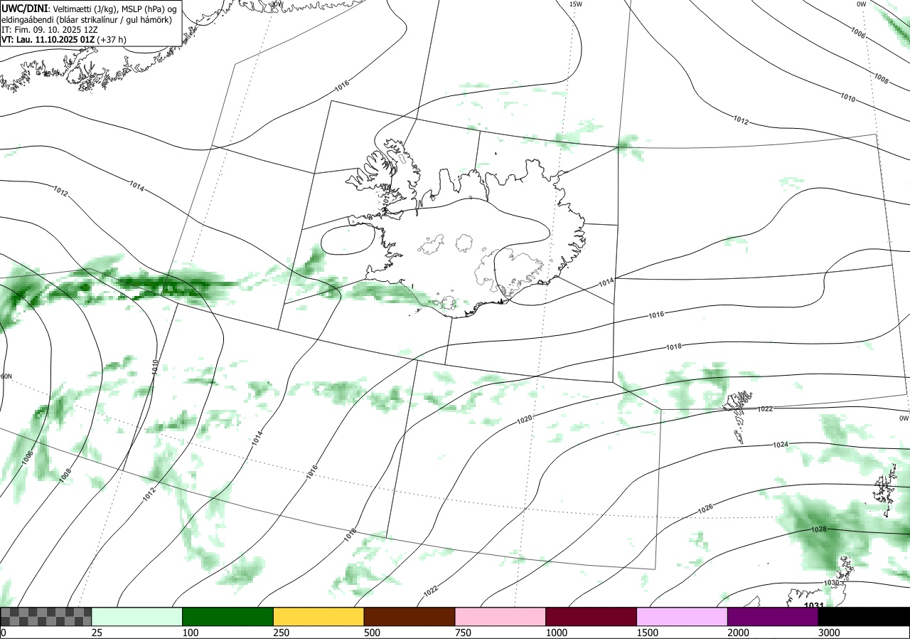Click the "VT: Lau. 11.10.2025 01Z (+37 h)" line
The width and height of the screenshot is (910, 639).
pyautogui.click(x=64, y=40)
